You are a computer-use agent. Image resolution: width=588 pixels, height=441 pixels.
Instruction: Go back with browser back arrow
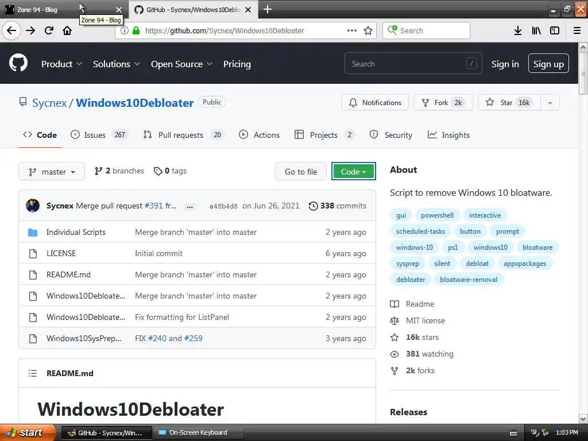pos(11,30)
